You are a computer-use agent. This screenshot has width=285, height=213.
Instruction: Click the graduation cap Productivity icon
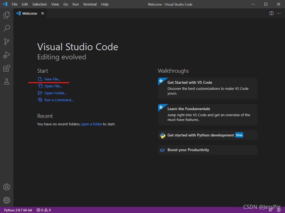tap(162, 150)
